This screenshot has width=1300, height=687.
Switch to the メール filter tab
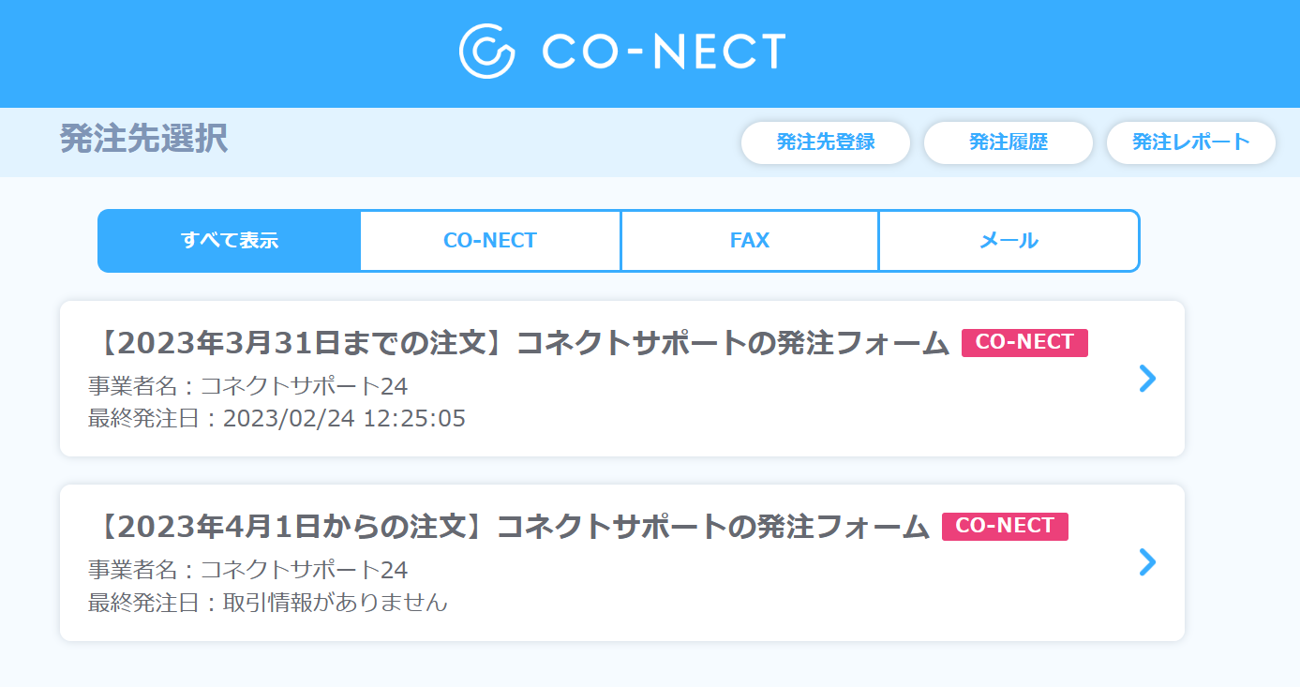point(1009,240)
